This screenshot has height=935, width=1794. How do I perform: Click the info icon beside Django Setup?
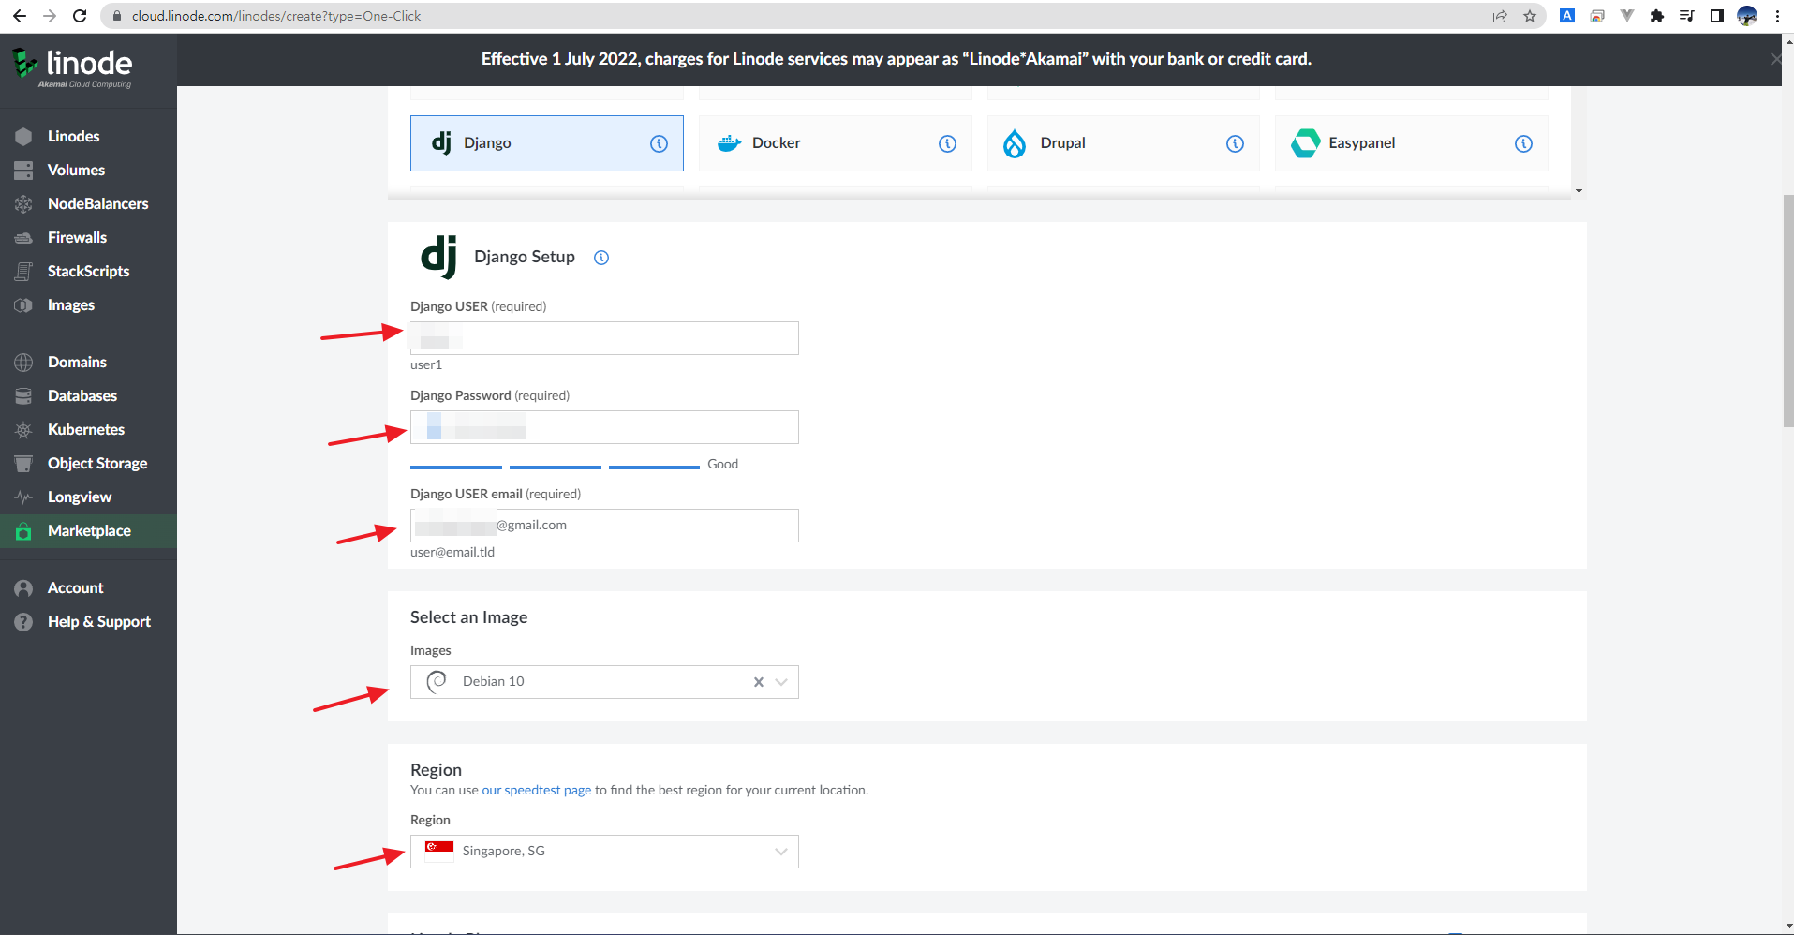coord(601,258)
